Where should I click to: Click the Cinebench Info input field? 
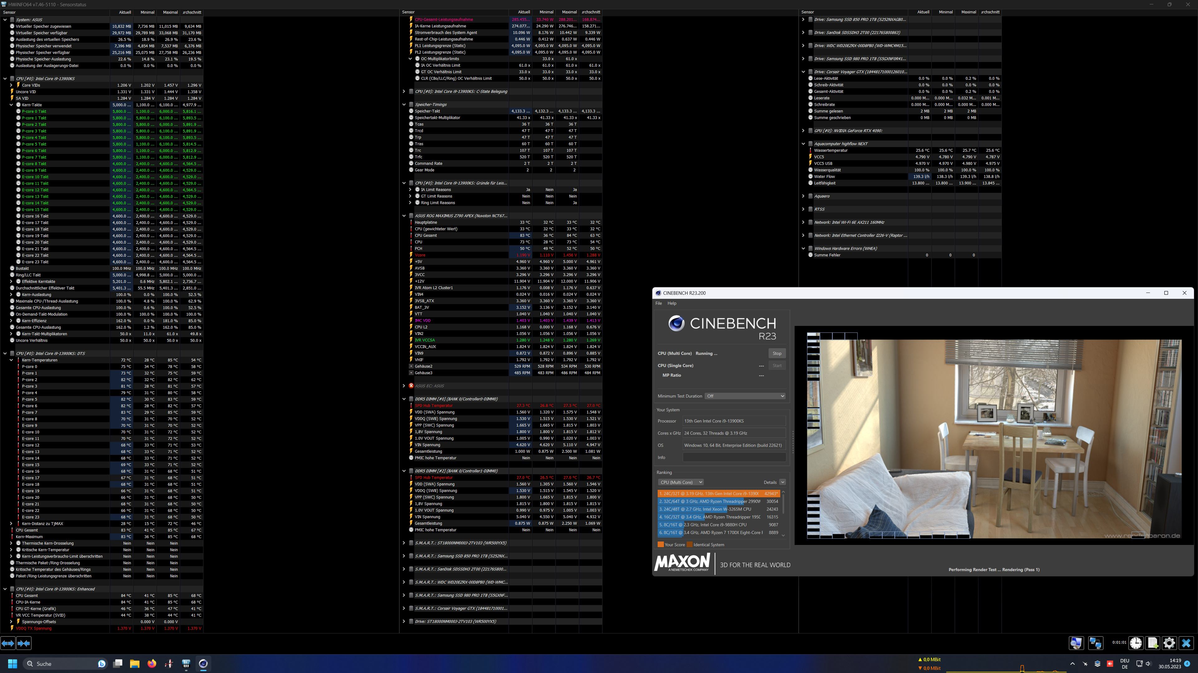[734, 457]
